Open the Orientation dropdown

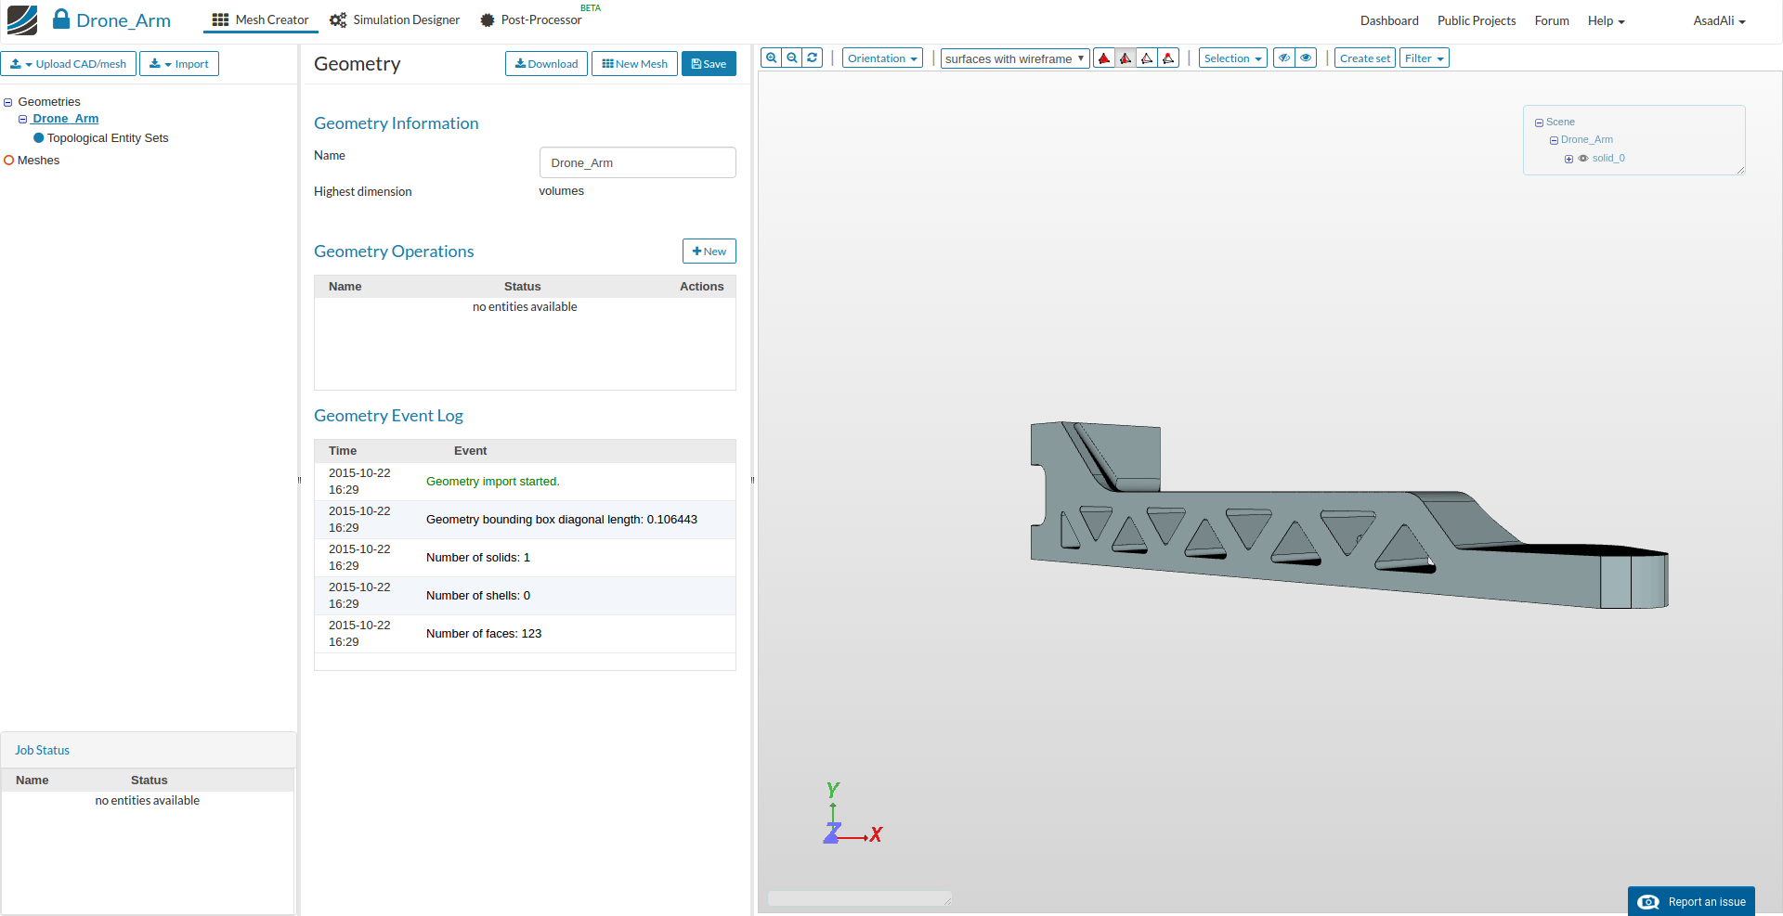point(882,58)
